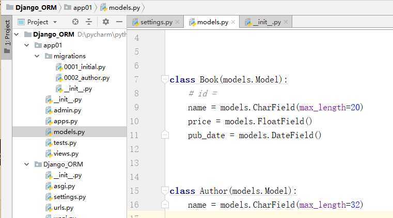This screenshot has width=393, height=218.
Task: Select views.py file in project tree
Action: (66, 153)
